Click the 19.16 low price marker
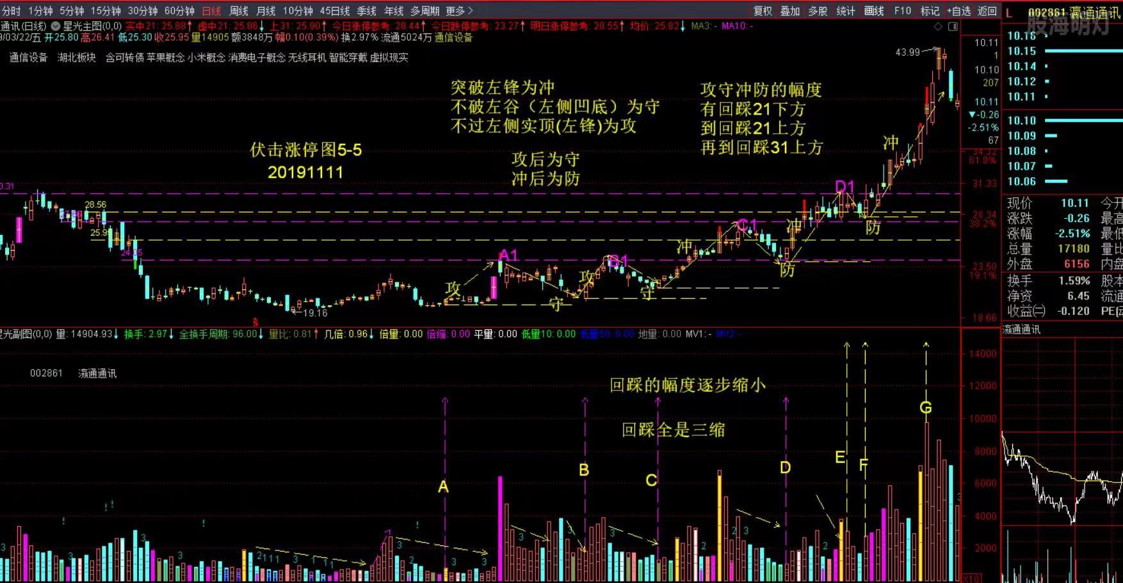 (315, 313)
